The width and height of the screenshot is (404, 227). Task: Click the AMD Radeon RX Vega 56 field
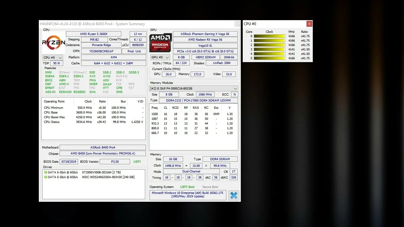[x=205, y=40]
